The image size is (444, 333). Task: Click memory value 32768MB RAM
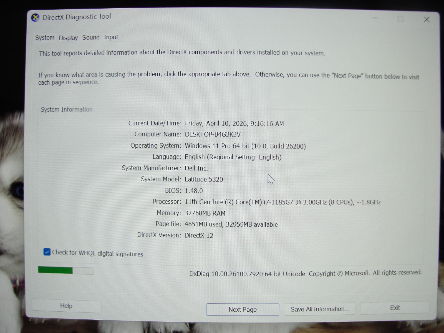pos(205,213)
